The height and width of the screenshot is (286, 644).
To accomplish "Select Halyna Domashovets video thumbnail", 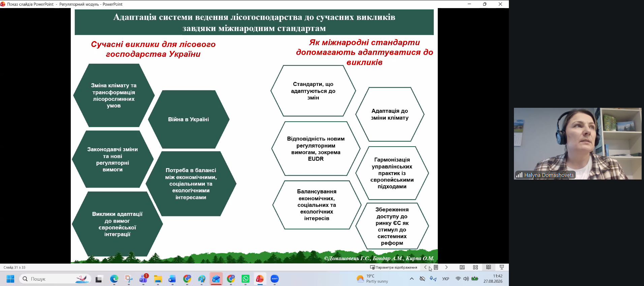I will coord(578,144).
